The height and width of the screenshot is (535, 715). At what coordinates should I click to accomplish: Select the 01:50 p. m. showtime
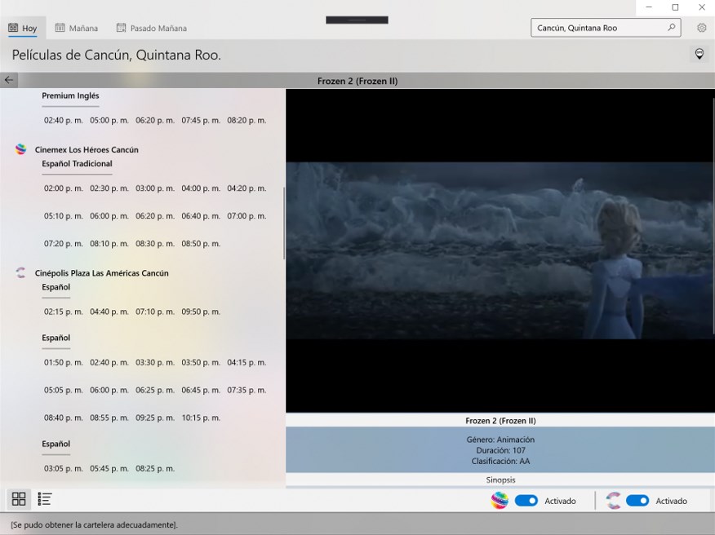[x=64, y=363]
